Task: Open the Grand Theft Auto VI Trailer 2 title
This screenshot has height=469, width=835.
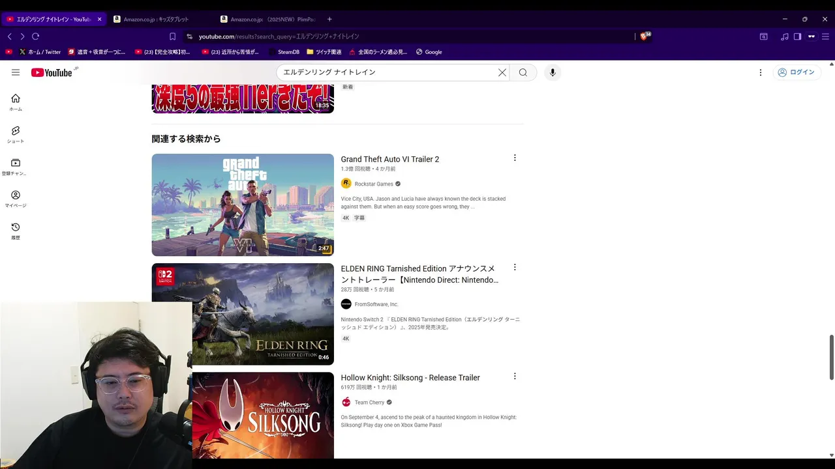Action: pos(390,159)
